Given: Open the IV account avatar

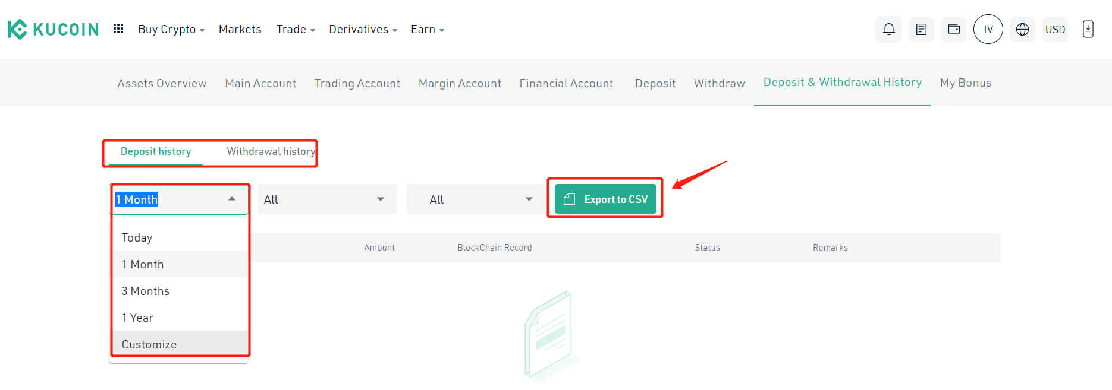Looking at the screenshot, I should (988, 29).
